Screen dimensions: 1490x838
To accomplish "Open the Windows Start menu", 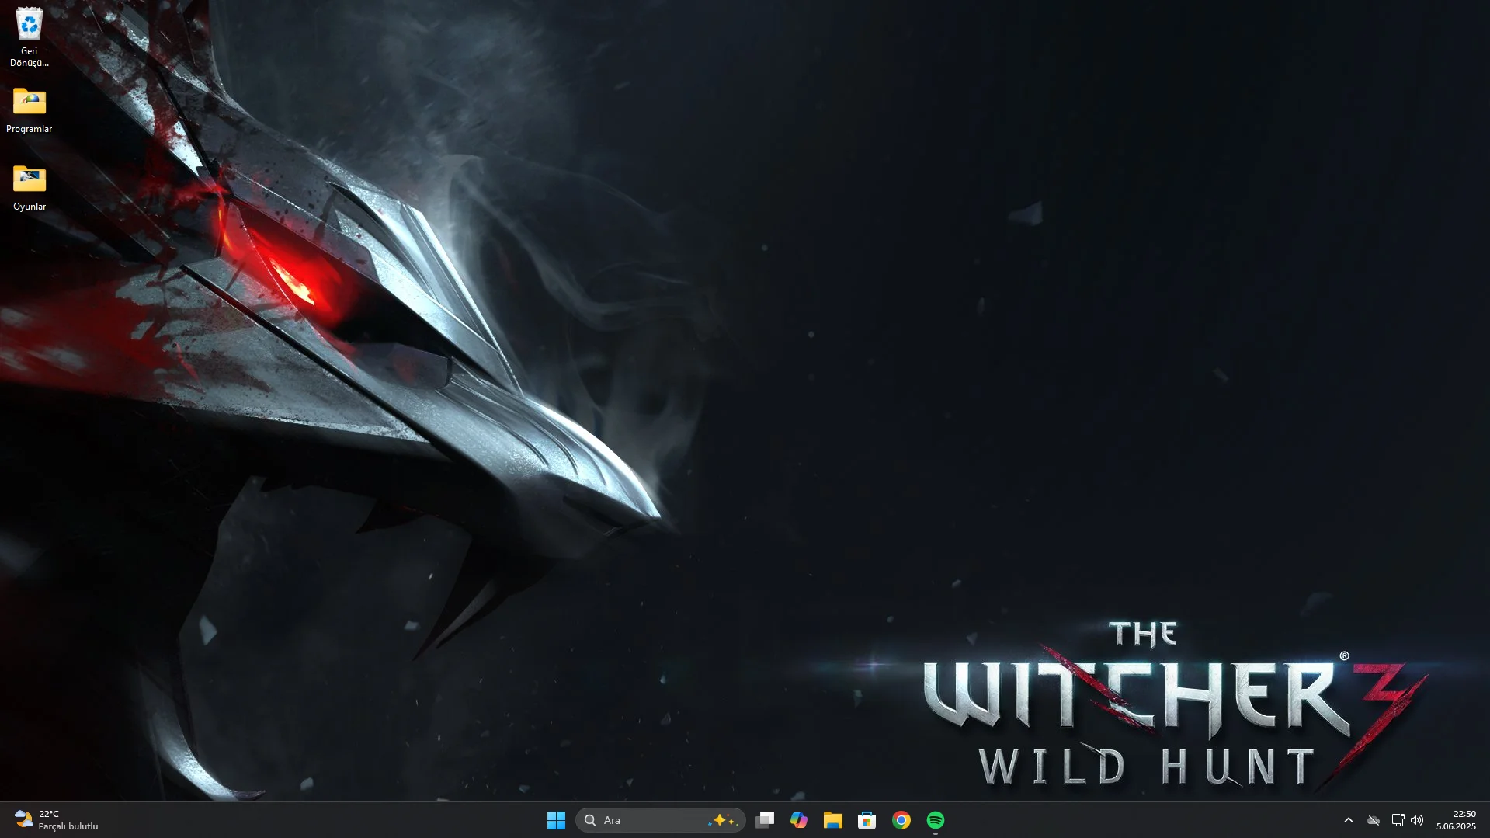I will [x=556, y=820].
